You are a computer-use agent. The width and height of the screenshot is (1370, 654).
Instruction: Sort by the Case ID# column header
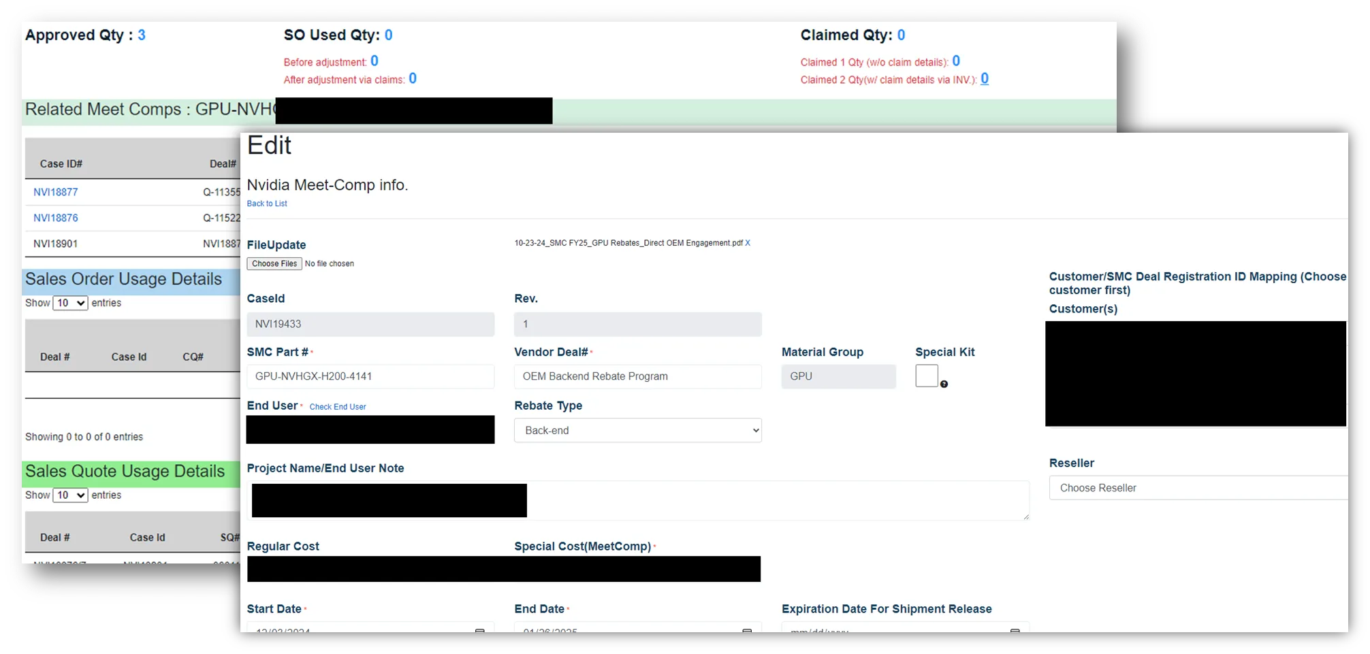click(x=61, y=164)
